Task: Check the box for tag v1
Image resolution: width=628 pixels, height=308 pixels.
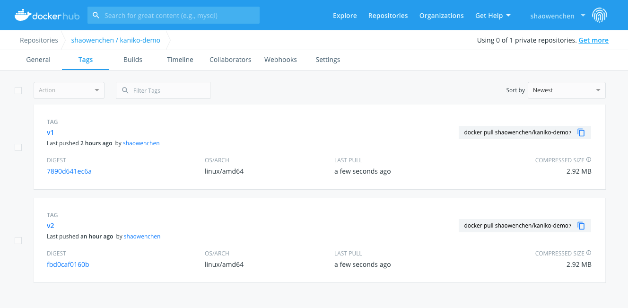Action: click(18, 147)
